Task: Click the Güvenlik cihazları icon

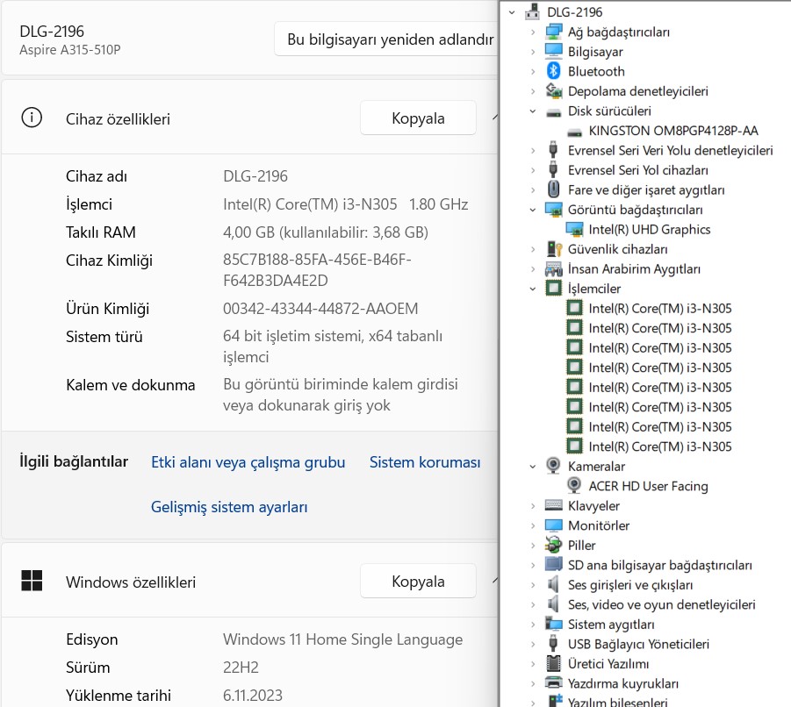Action: [554, 249]
